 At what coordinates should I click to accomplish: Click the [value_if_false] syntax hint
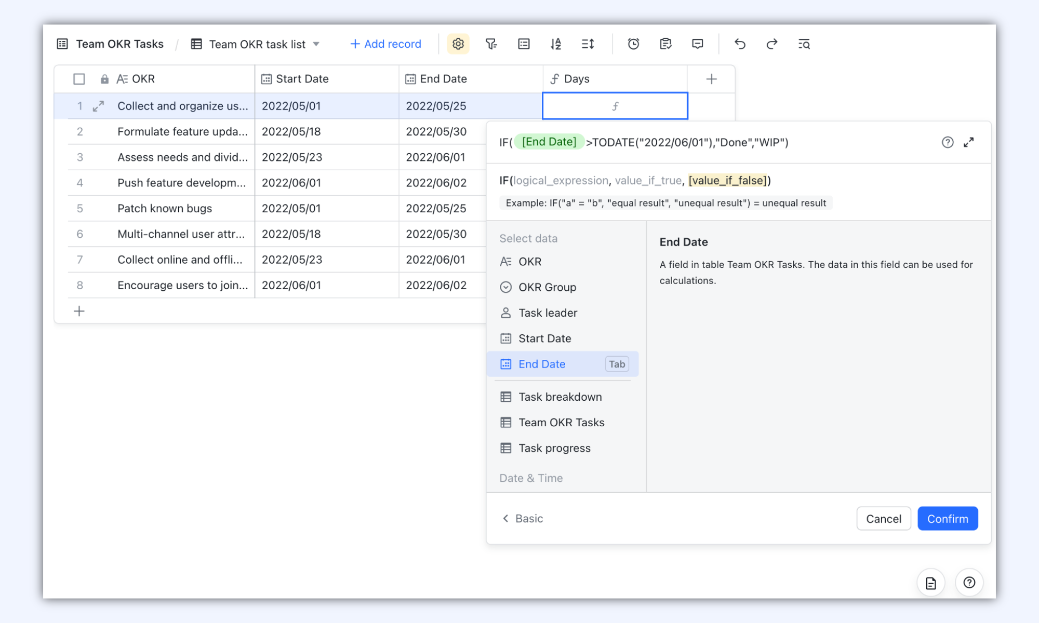[728, 180]
